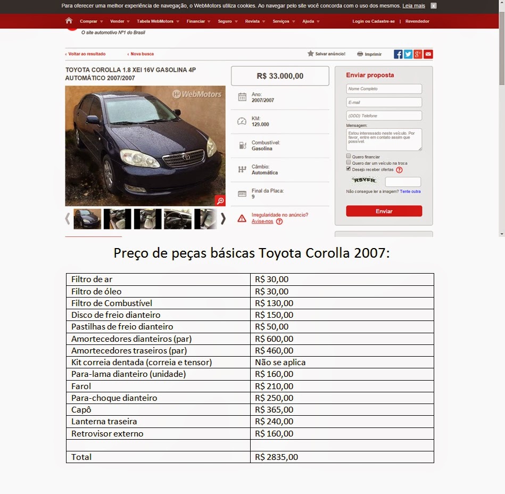The image size is (505, 494).
Task: Focus the (DDD) Telefone field
Action: click(x=384, y=116)
